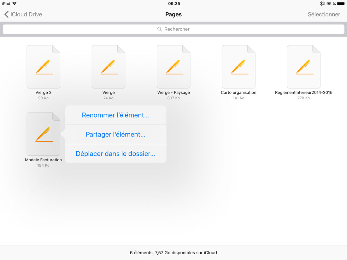Tap the Sélectionner button
This screenshot has height=260, width=347.
[x=324, y=14]
